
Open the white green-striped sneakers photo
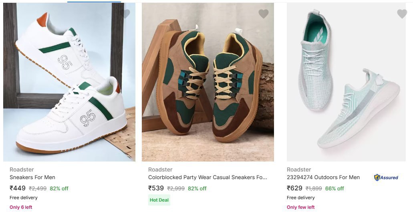click(x=69, y=82)
